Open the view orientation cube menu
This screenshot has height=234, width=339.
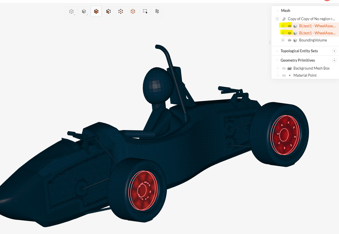coord(72,11)
